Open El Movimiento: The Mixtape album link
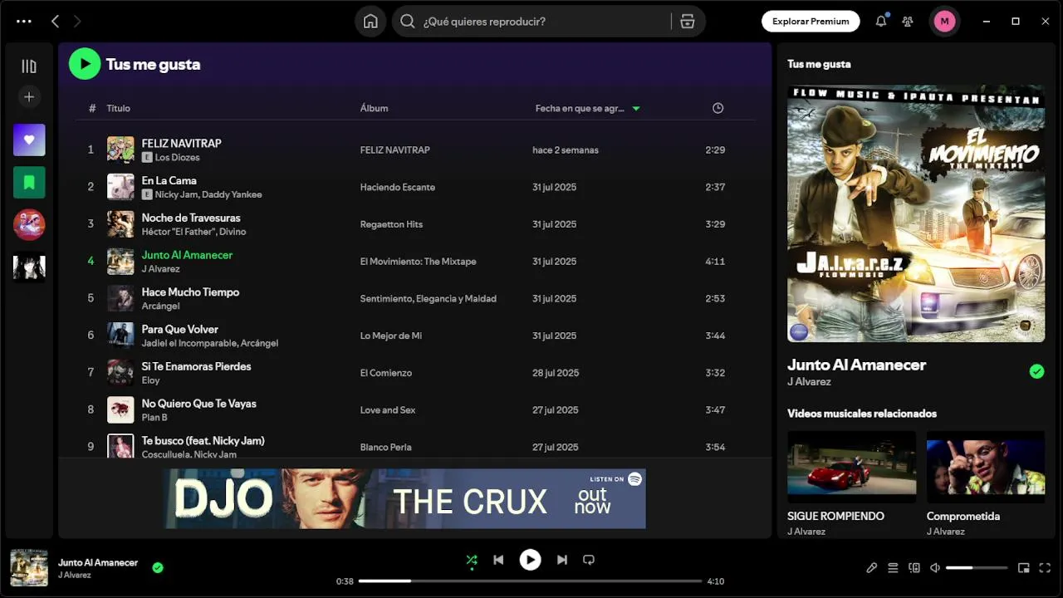Viewport: 1063px width, 598px height. 418,262
